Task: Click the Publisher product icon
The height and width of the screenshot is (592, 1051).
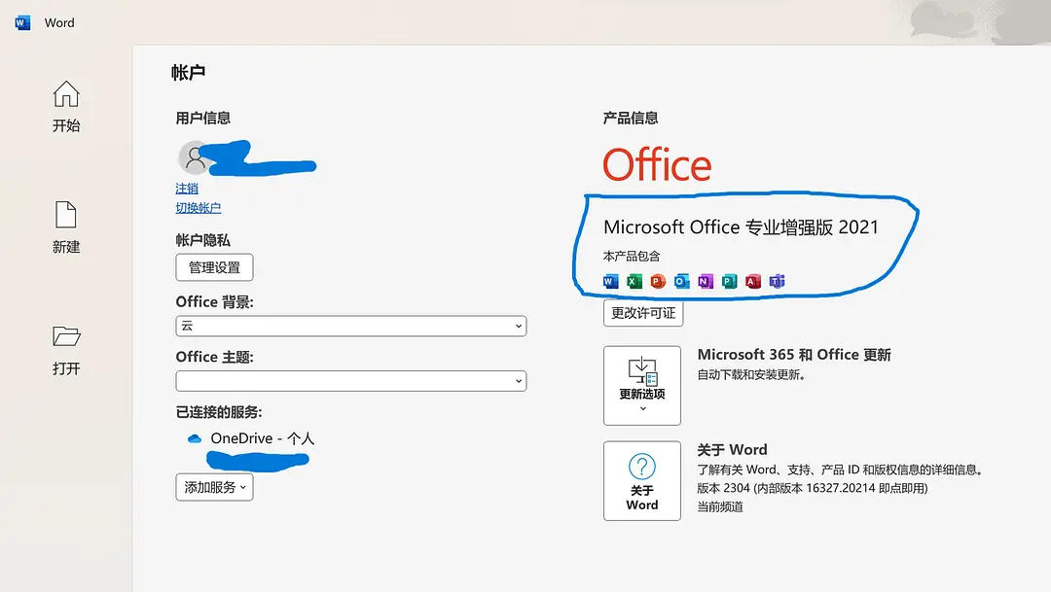Action: pyautogui.click(x=729, y=281)
